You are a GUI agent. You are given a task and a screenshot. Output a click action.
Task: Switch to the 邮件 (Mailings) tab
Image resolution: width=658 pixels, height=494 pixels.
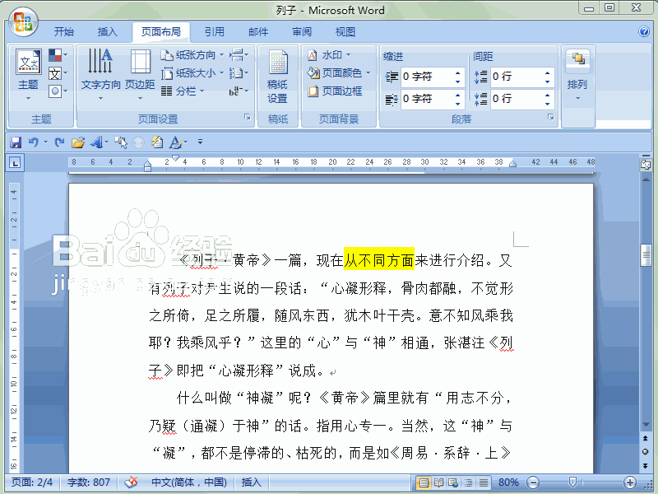[x=258, y=32]
